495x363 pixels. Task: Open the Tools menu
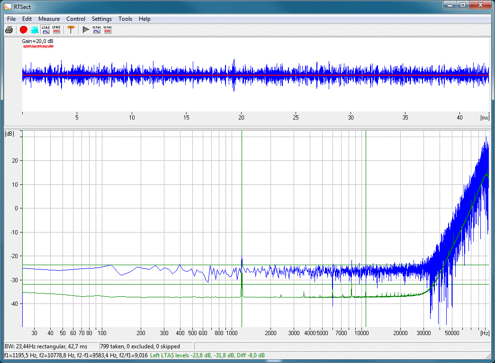[x=126, y=19]
